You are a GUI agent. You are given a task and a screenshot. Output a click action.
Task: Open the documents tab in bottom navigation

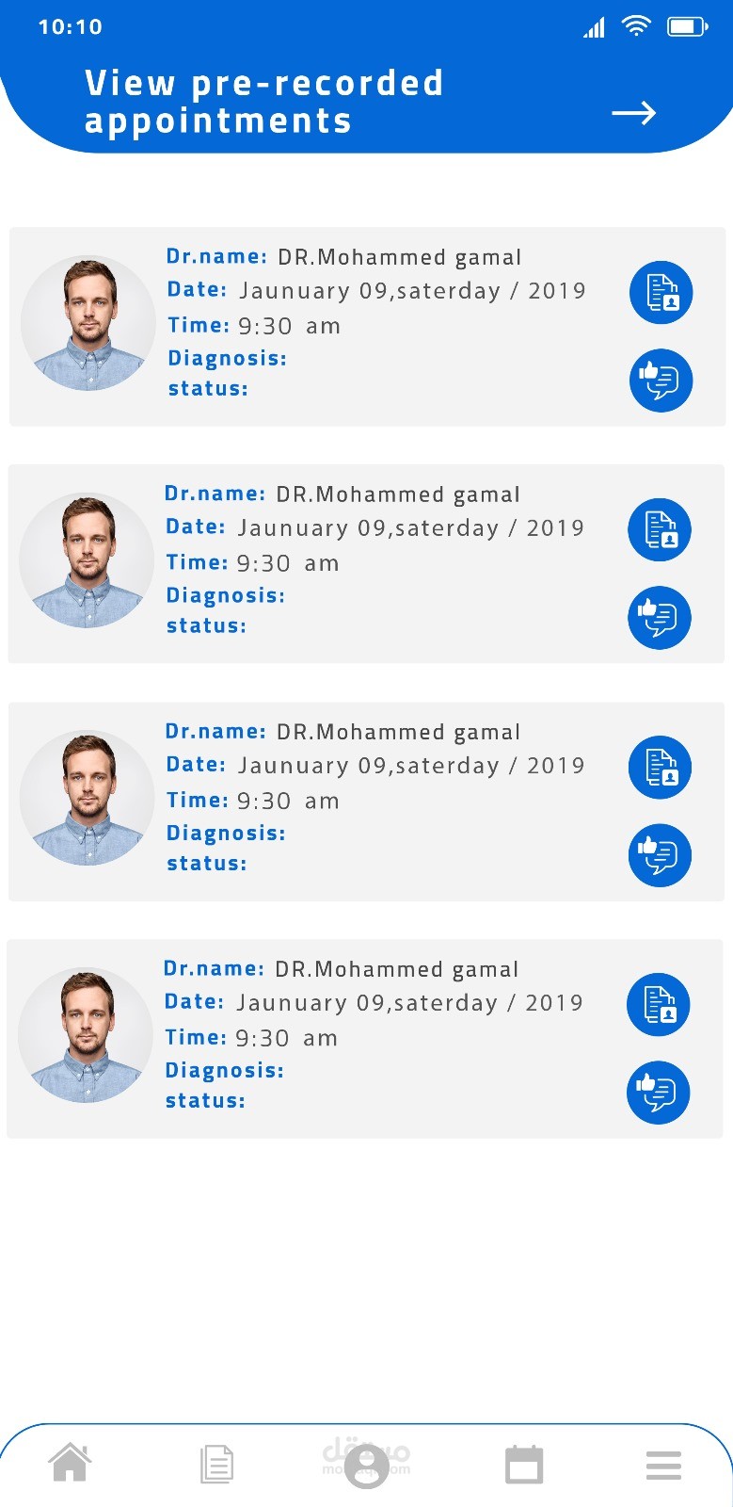point(216,1466)
